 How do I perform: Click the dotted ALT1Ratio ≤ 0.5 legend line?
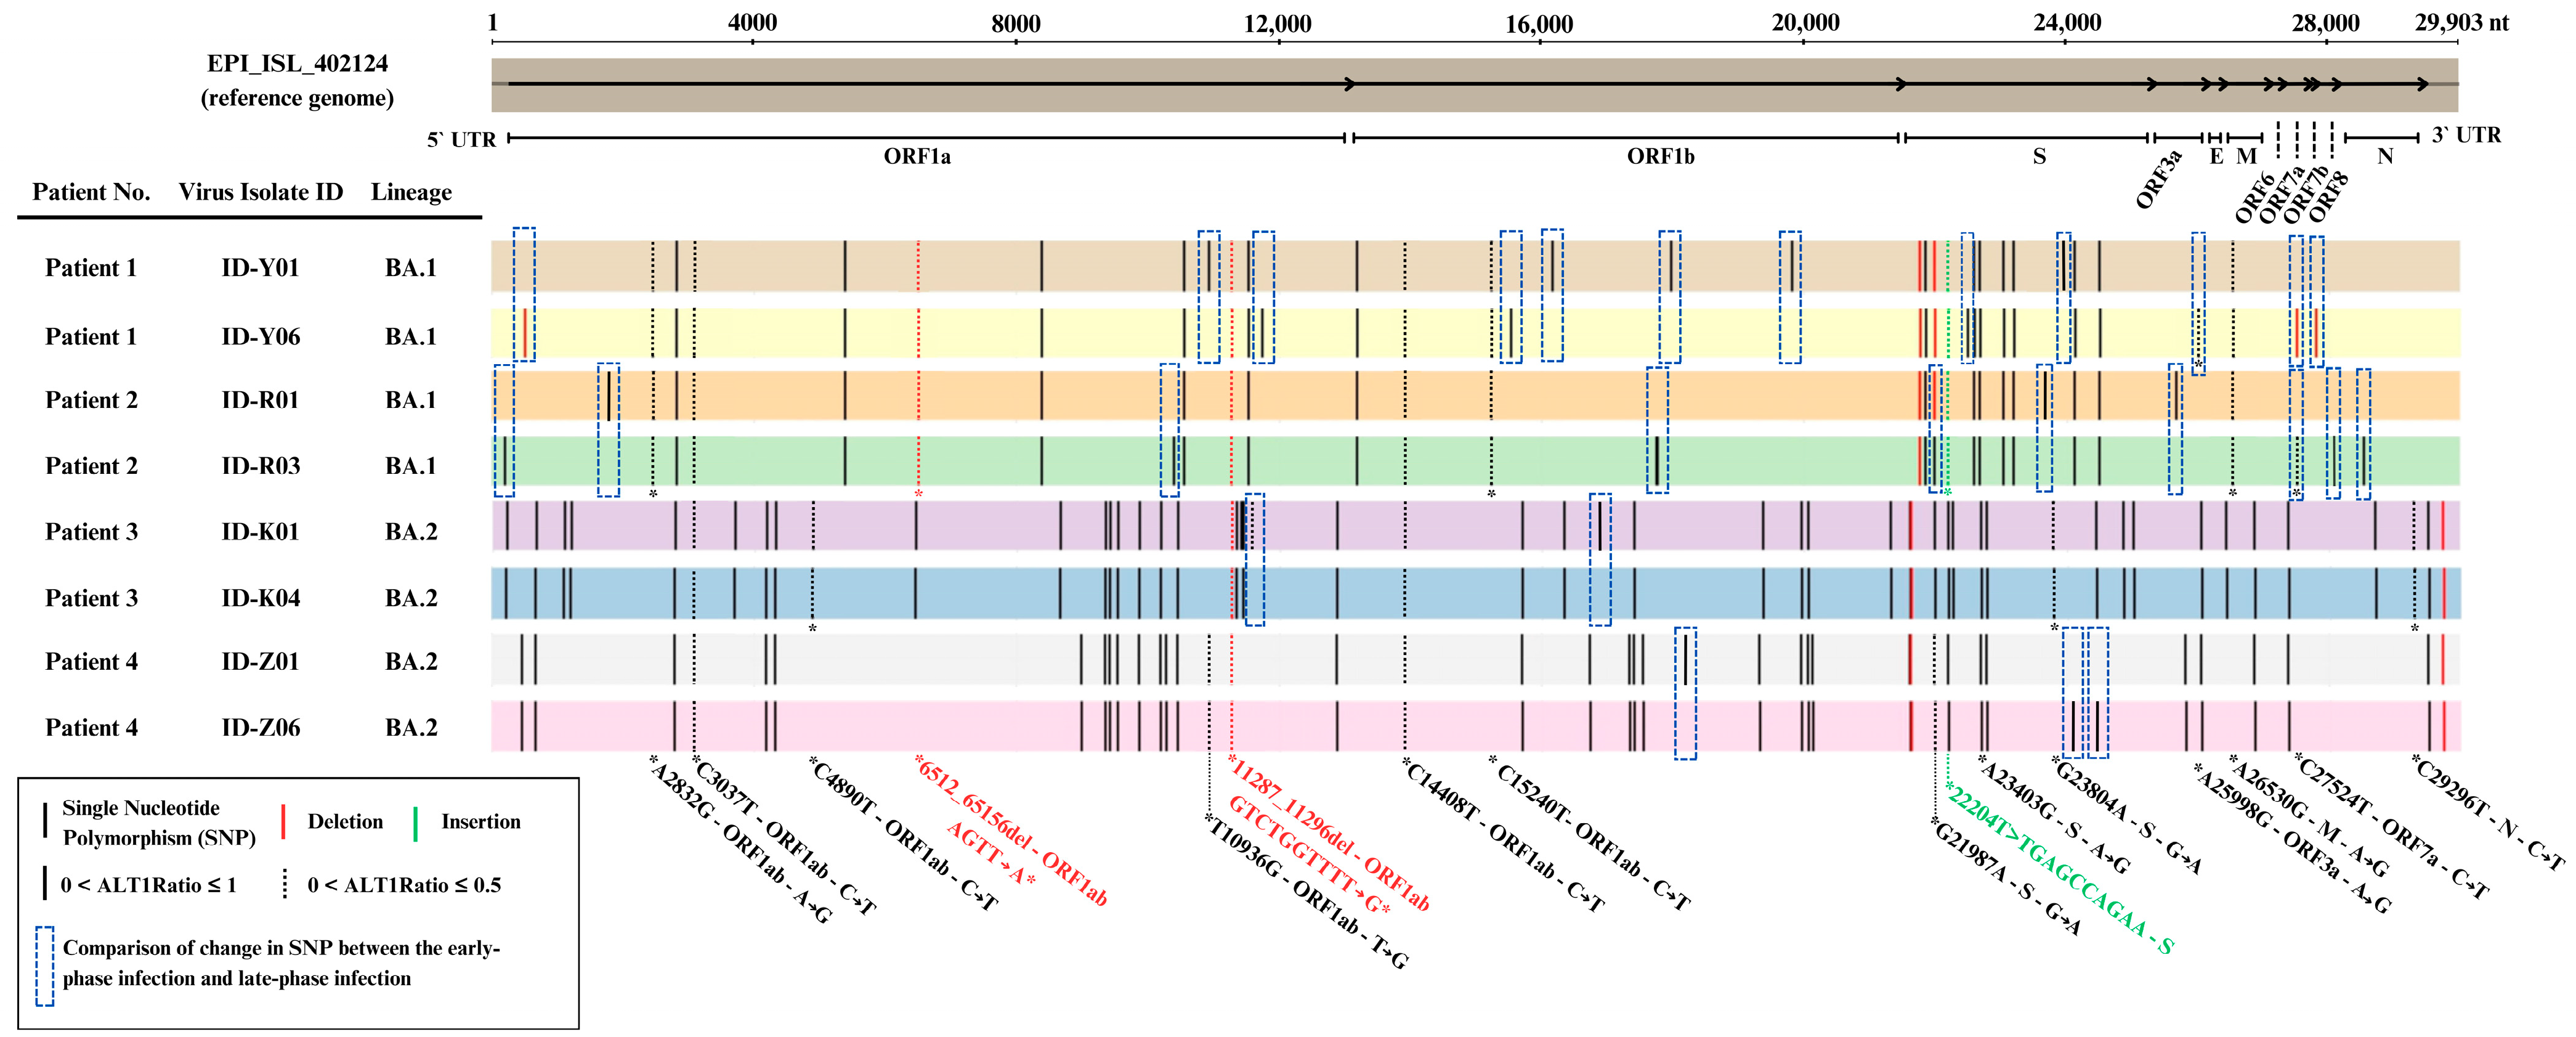pyautogui.click(x=285, y=884)
